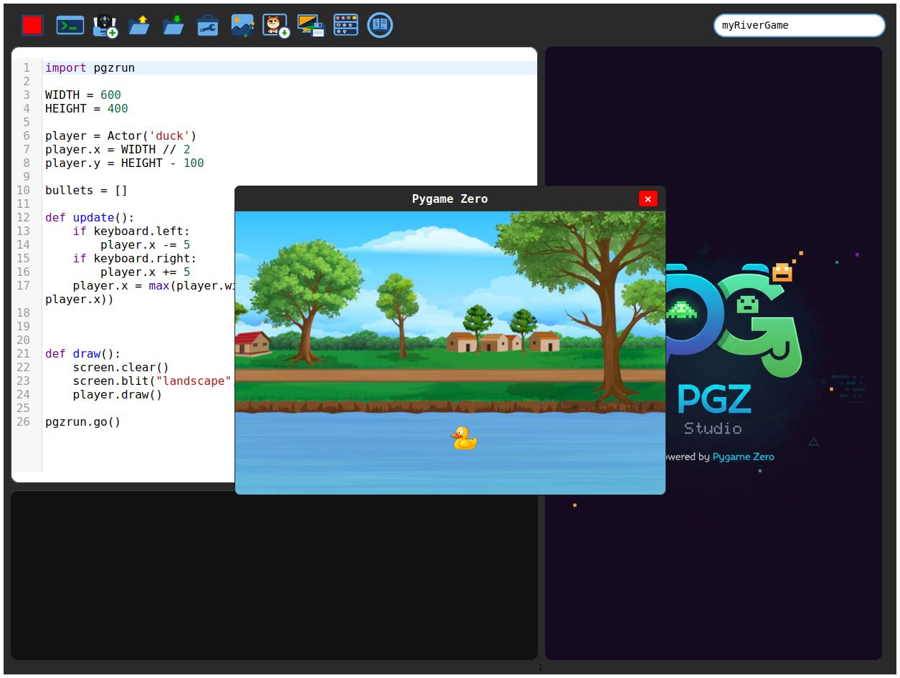Image resolution: width=900 pixels, height=678 pixels.
Task: Save a screenshot via the monitor-floppy icon
Action: tap(310, 26)
